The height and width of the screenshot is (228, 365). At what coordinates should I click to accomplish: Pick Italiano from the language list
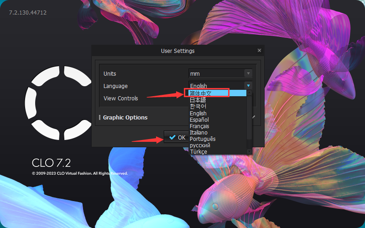tap(218, 132)
